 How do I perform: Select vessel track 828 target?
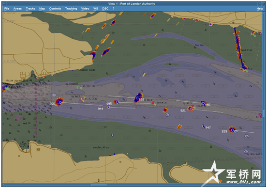[x=137, y=98]
